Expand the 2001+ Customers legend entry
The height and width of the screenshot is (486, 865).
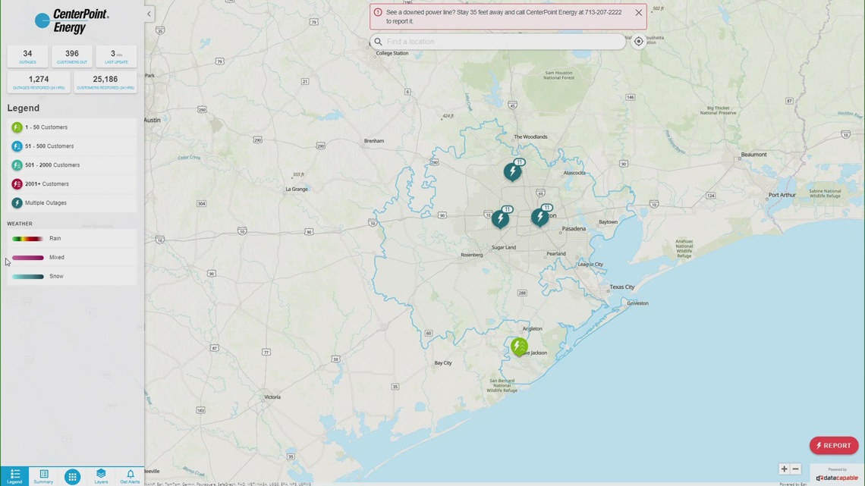click(x=17, y=183)
